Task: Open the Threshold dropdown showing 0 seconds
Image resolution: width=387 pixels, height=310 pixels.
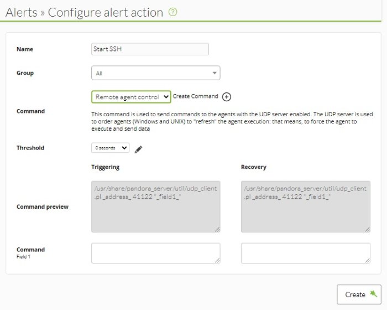Action: tap(111, 148)
